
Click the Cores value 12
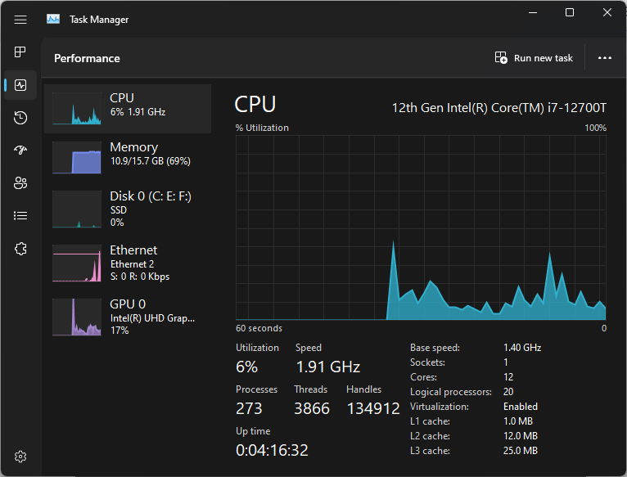tap(508, 377)
